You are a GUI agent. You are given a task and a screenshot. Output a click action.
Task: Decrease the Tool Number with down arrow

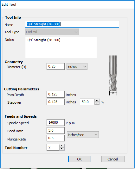click(x=61, y=148)
